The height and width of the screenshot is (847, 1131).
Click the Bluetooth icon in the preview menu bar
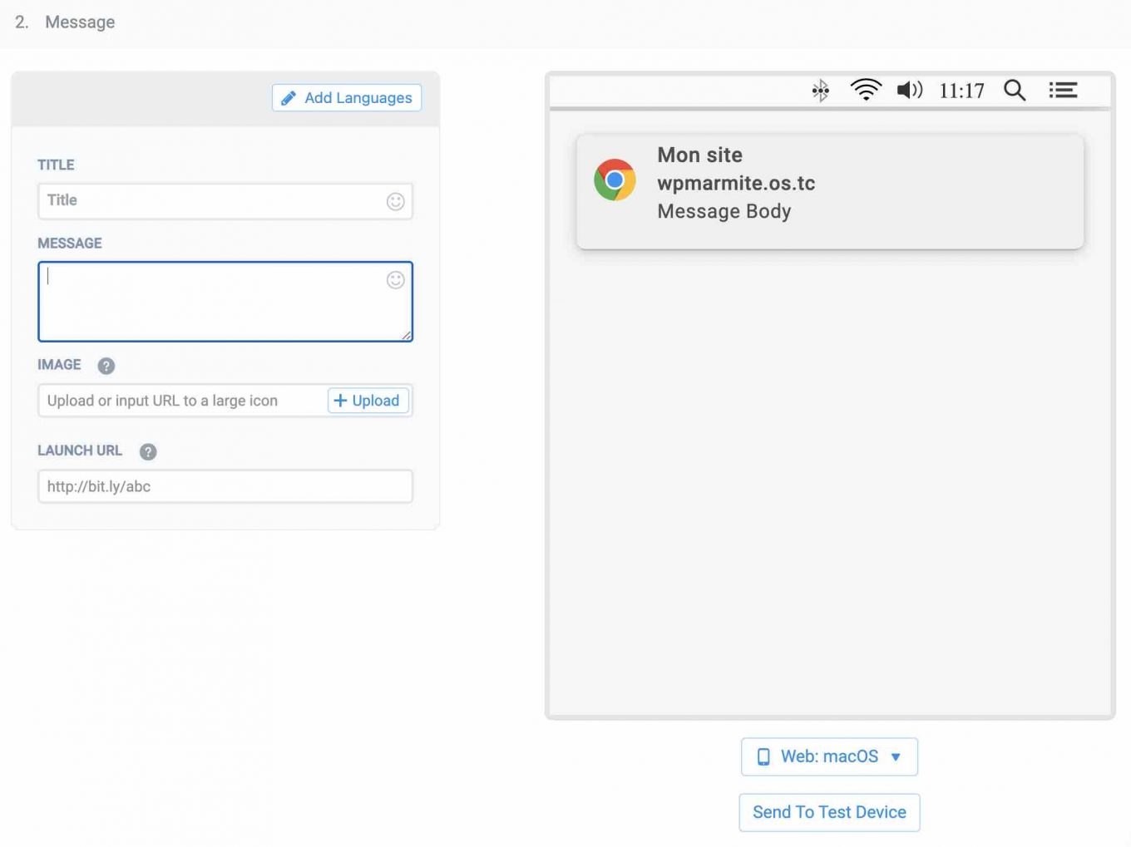tap(820, 90)
